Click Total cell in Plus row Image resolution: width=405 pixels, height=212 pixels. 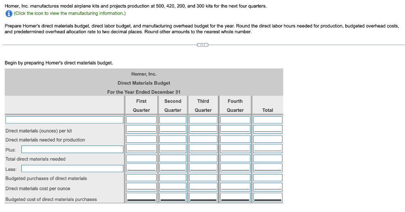click(268, 149)
